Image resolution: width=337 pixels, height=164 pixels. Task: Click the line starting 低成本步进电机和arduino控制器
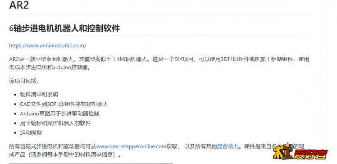(x=50, y=68)
